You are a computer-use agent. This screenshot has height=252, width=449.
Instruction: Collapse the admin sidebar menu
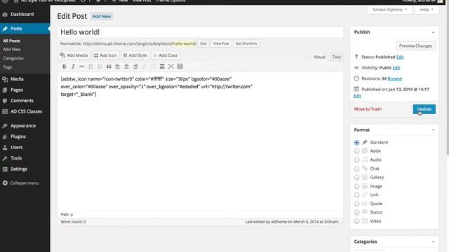click(x=20, y=183)
